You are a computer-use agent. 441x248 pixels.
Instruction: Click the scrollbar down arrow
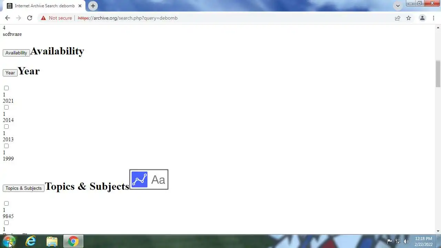(x=438, y=231)
